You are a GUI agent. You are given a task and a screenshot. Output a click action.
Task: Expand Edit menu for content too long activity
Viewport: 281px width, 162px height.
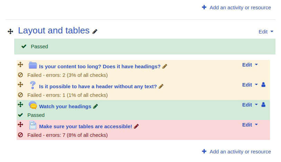point(250,65)
